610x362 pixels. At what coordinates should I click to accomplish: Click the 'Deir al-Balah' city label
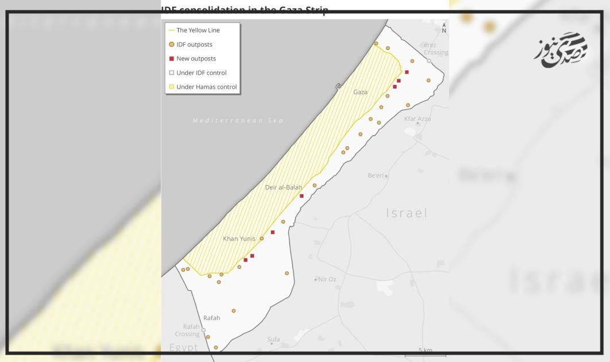tap(284, 188)
